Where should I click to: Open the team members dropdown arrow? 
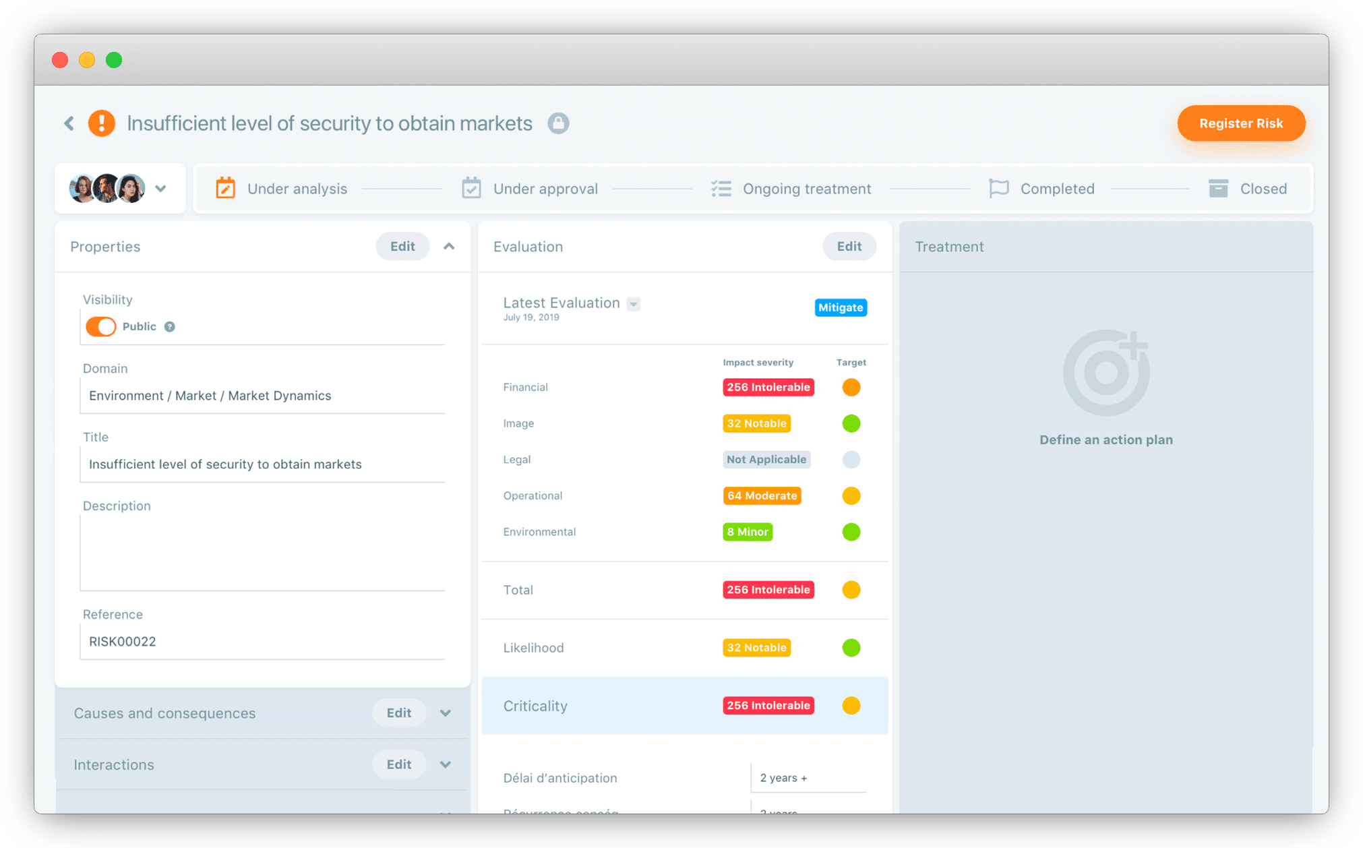point(160,189)
